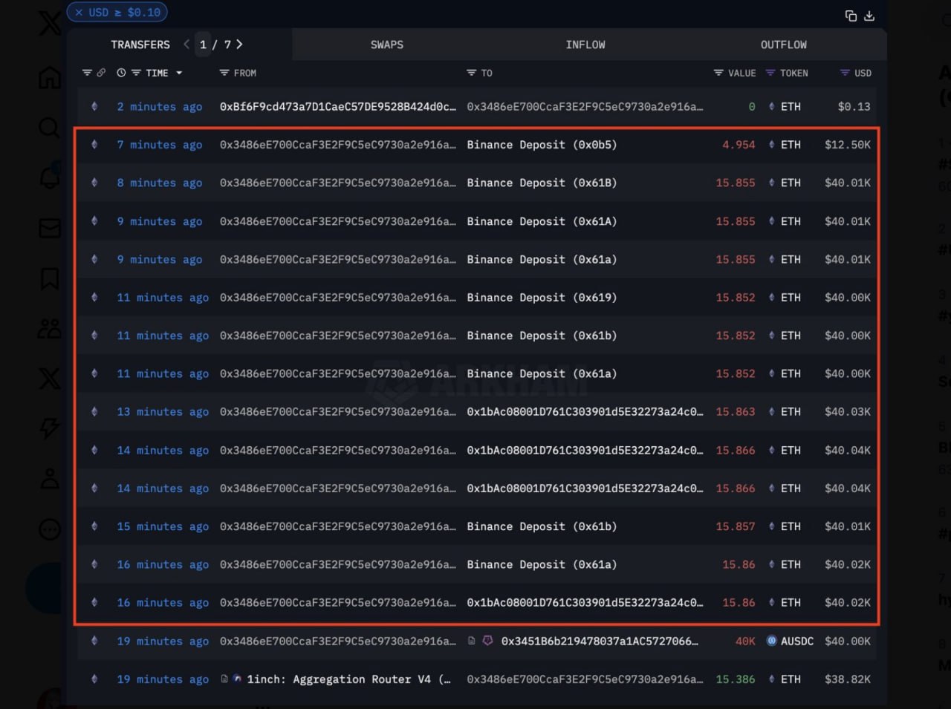The height and width of the screenshot is (709, 951).
Task: Open the filter icon beside the TIME header
Action: point(136,73)
